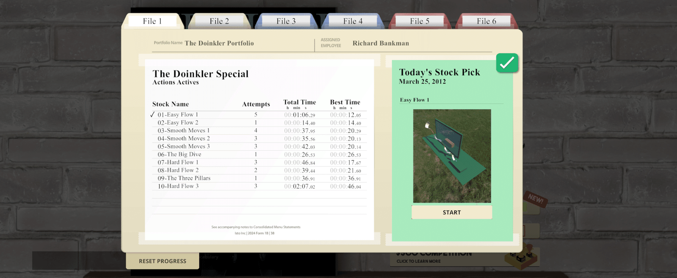Click the Easy Flow 1 level preview image

[x=452, y=156]
